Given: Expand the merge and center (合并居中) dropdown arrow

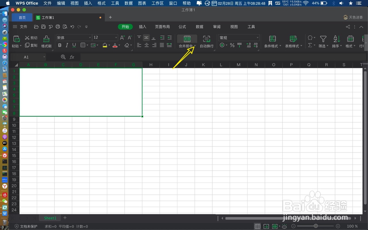Looking at the screenshot, I should 195,46.
